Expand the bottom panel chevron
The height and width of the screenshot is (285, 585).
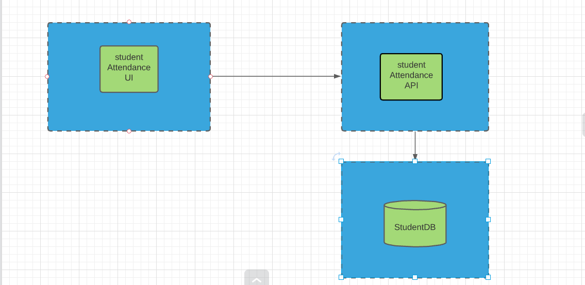(257, 278)
